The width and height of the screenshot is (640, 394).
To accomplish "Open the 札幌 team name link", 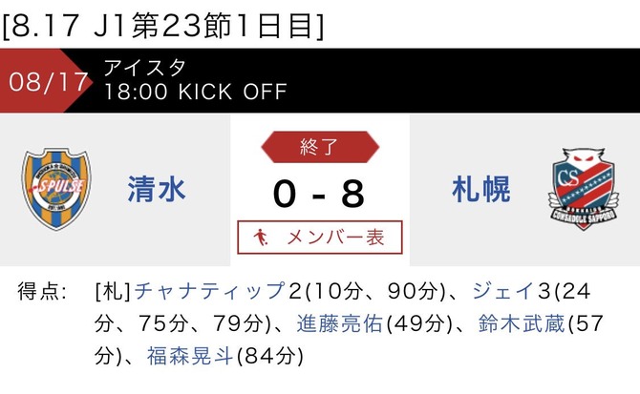I will 481,190.
